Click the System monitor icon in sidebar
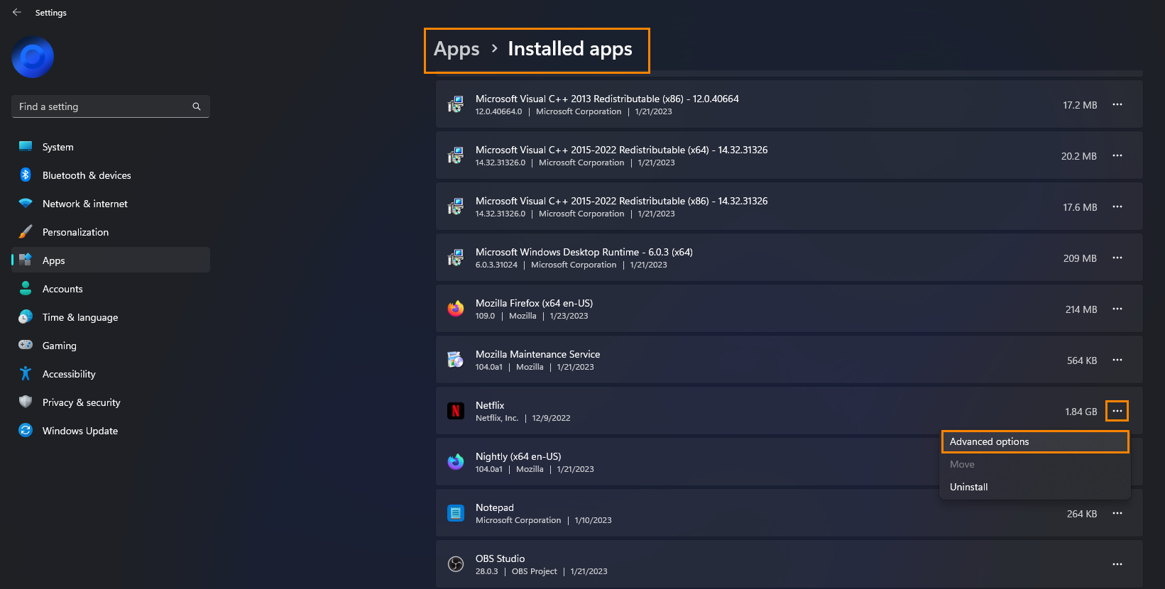The width and height of the screenshot is (1165, 589). pos(26,146)
